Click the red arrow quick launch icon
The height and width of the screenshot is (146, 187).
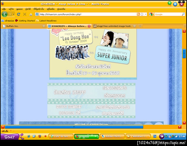pos(45,136)
